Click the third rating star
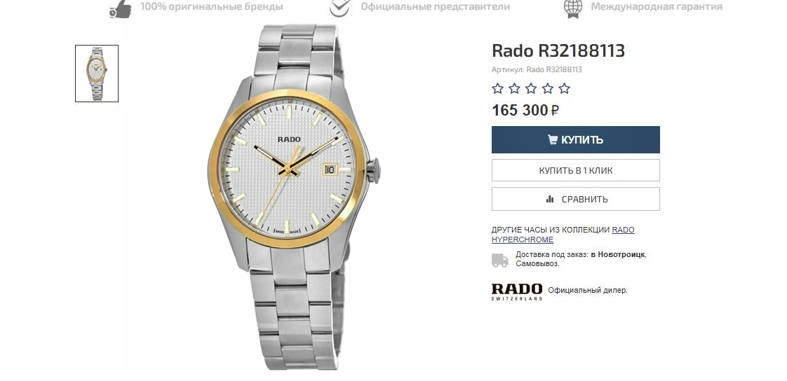Image resolution: width=787 pixels, height=381 pixels. 531,89
